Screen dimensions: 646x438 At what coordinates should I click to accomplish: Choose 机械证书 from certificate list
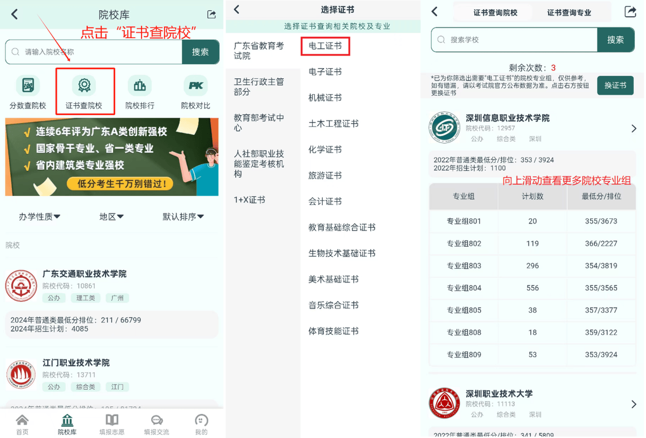tap(325, 97)
